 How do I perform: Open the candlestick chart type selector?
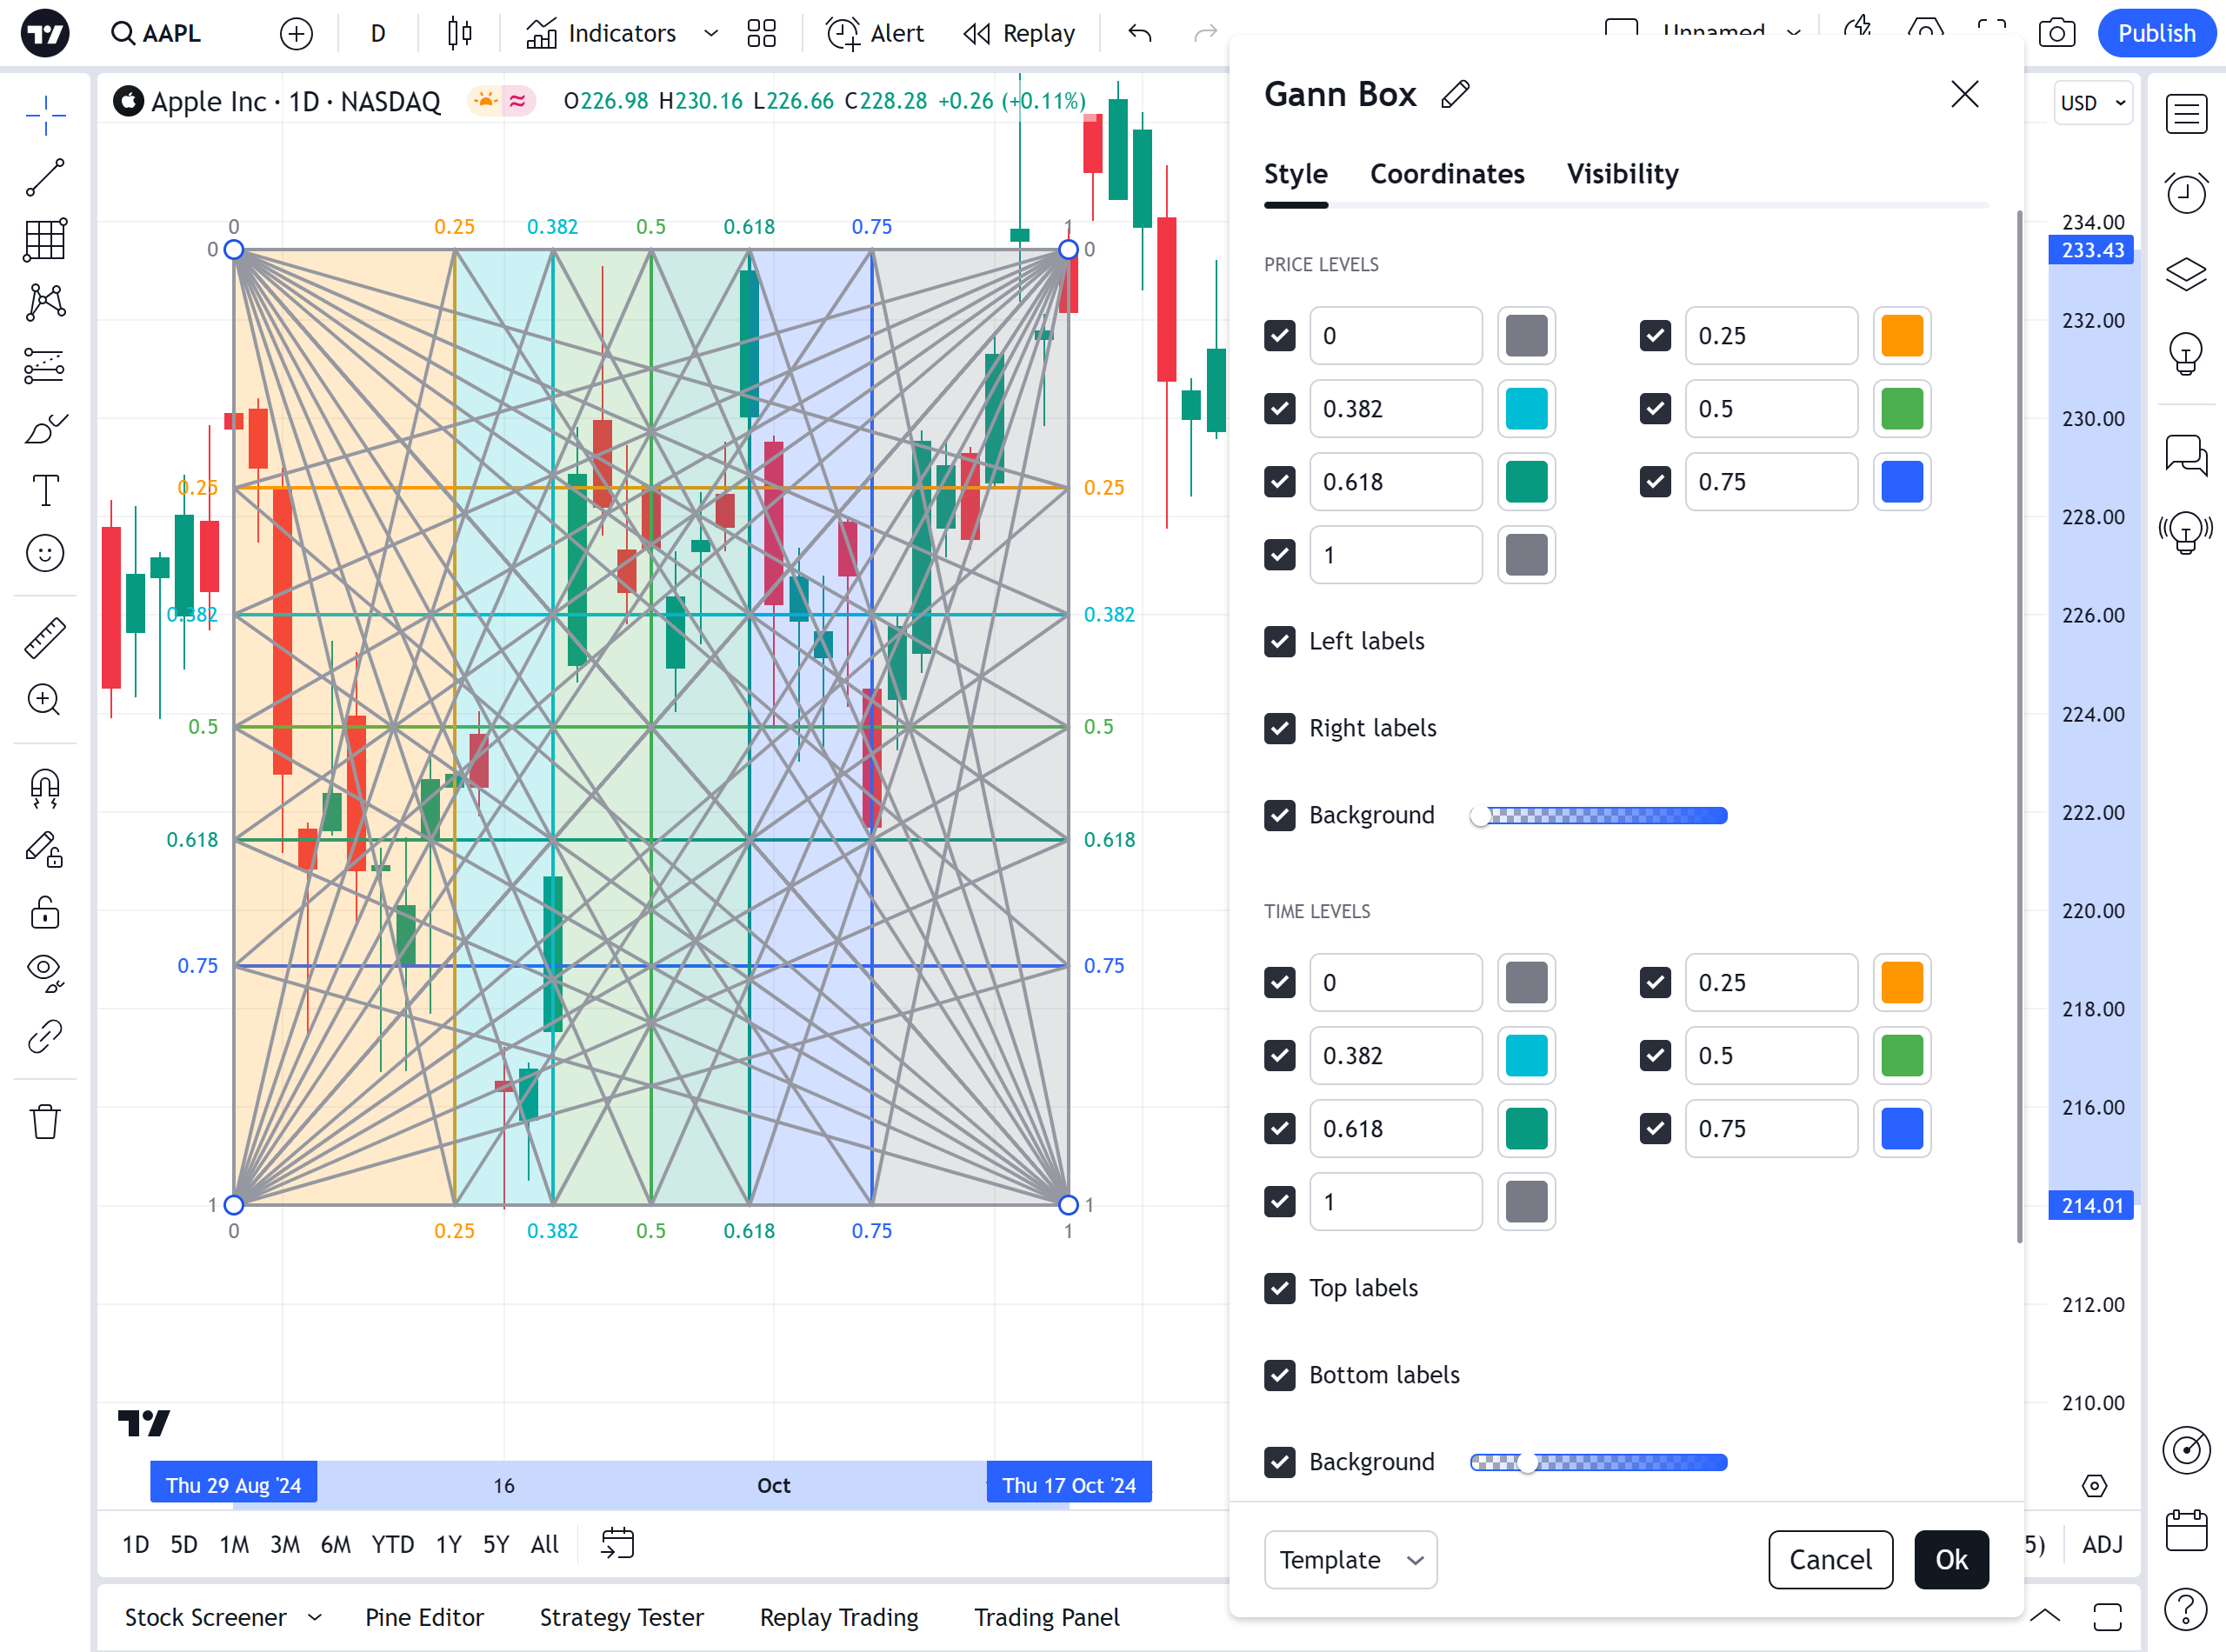tap(459, 33)
